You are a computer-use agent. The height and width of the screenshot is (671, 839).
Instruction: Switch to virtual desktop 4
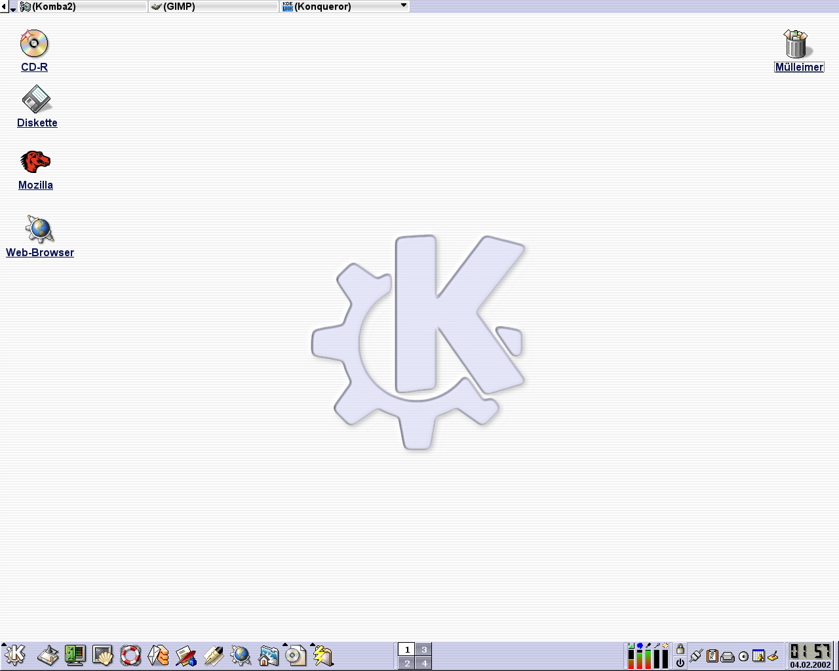[424, 663]
